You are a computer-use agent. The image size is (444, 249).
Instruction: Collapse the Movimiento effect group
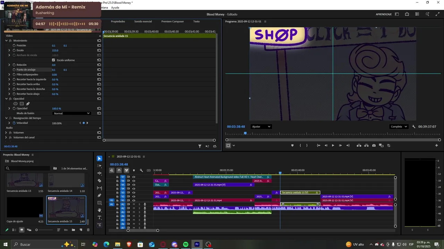(6, 40)
